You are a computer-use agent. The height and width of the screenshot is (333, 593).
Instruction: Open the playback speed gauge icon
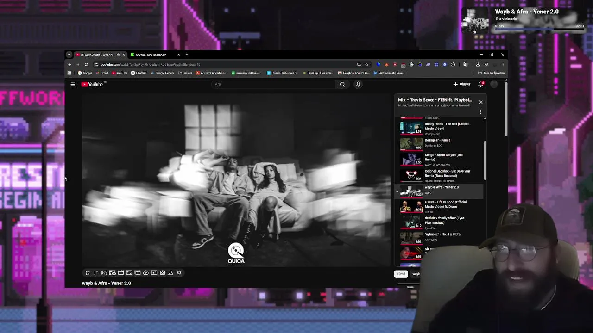click(x=146, y=273)
